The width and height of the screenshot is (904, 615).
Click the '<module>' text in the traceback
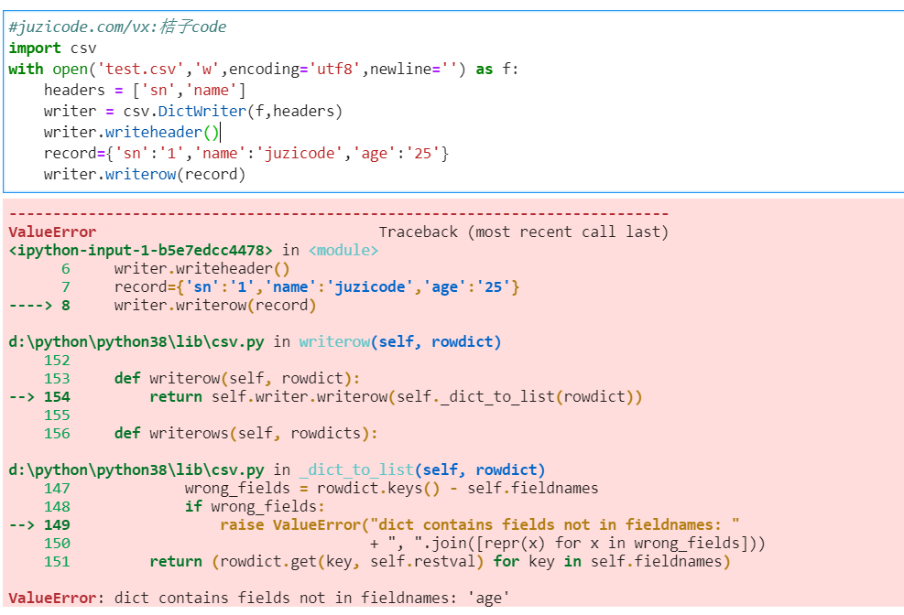pyautogui.click(x=343, y=251)
